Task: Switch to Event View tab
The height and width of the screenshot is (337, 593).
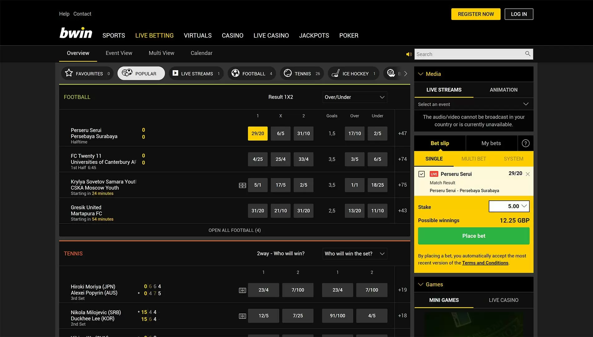Action: (119, 53)
